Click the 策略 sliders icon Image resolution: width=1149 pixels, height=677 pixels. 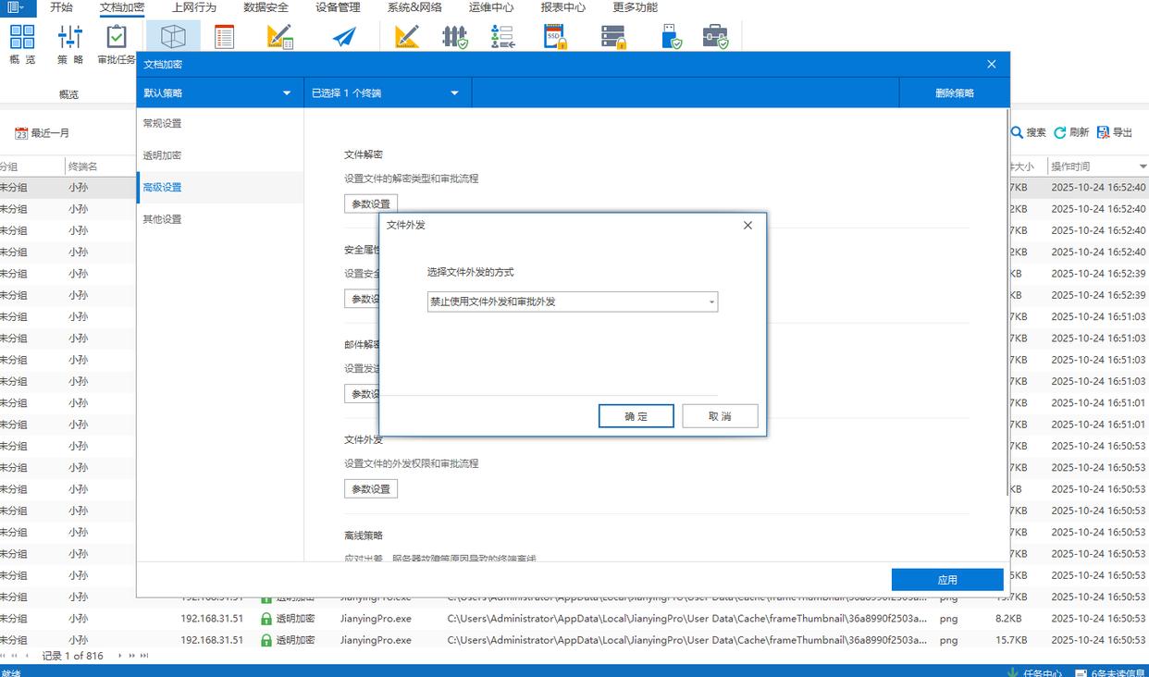[x=70, y=37]
